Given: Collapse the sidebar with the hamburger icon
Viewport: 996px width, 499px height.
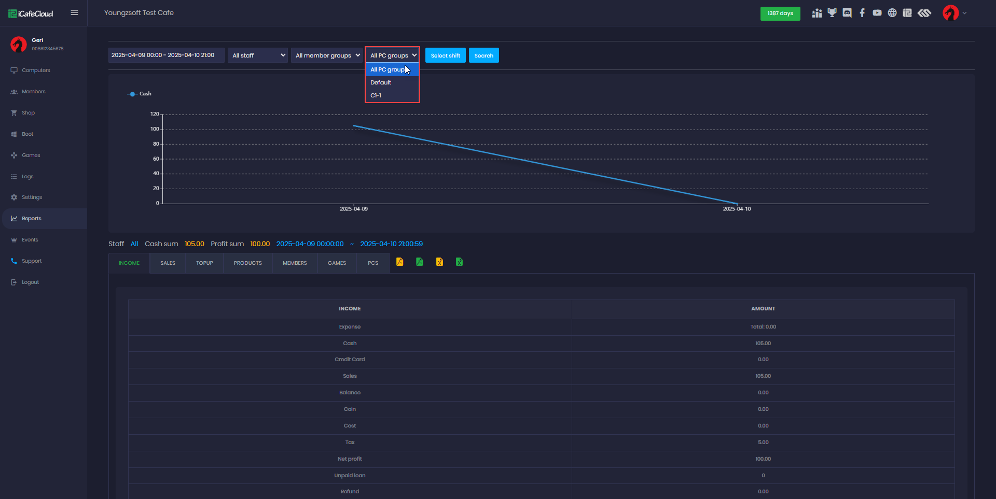Looking at the screenshot, I should click(x=74, y=12).
